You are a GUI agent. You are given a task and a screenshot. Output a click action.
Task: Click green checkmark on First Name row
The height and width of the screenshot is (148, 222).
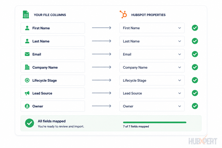pos(195,28)
